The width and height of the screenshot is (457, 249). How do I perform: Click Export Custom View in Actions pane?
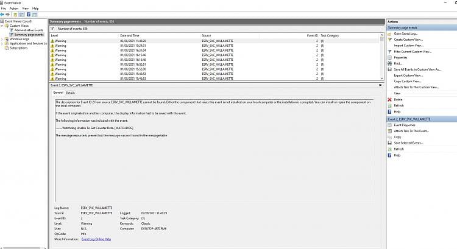408,75
